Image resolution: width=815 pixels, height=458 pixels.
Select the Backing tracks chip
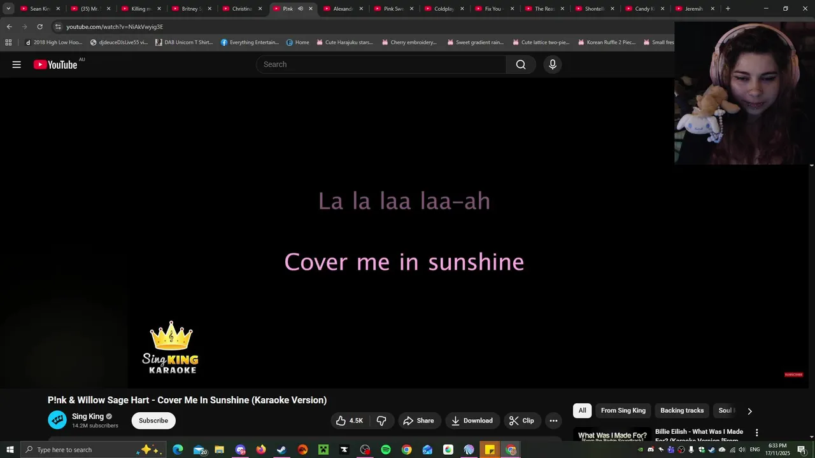(682, 410)
